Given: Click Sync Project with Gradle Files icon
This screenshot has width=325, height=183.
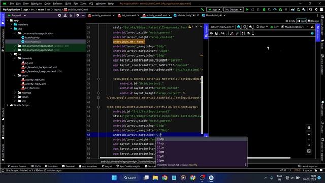Looking at the screenshot, I should 292,9.
